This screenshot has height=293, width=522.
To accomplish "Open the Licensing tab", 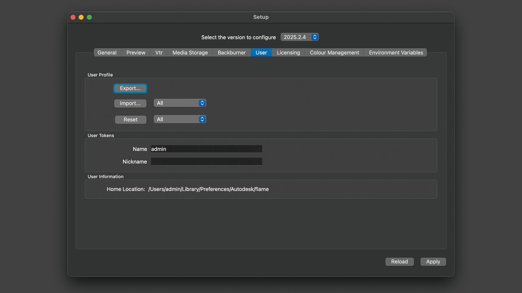I will (288, 53).
